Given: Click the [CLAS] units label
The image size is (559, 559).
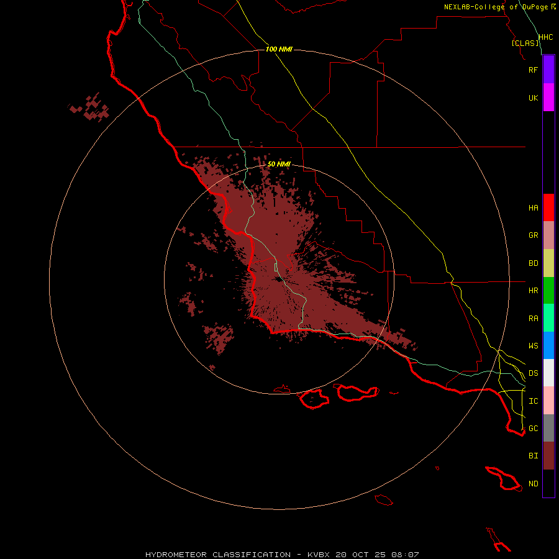Looking at the screenshot, I should pos(525,43).
